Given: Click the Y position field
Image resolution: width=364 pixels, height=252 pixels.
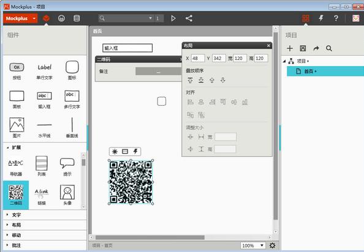Looking at the screenshot, I should 219,58.
